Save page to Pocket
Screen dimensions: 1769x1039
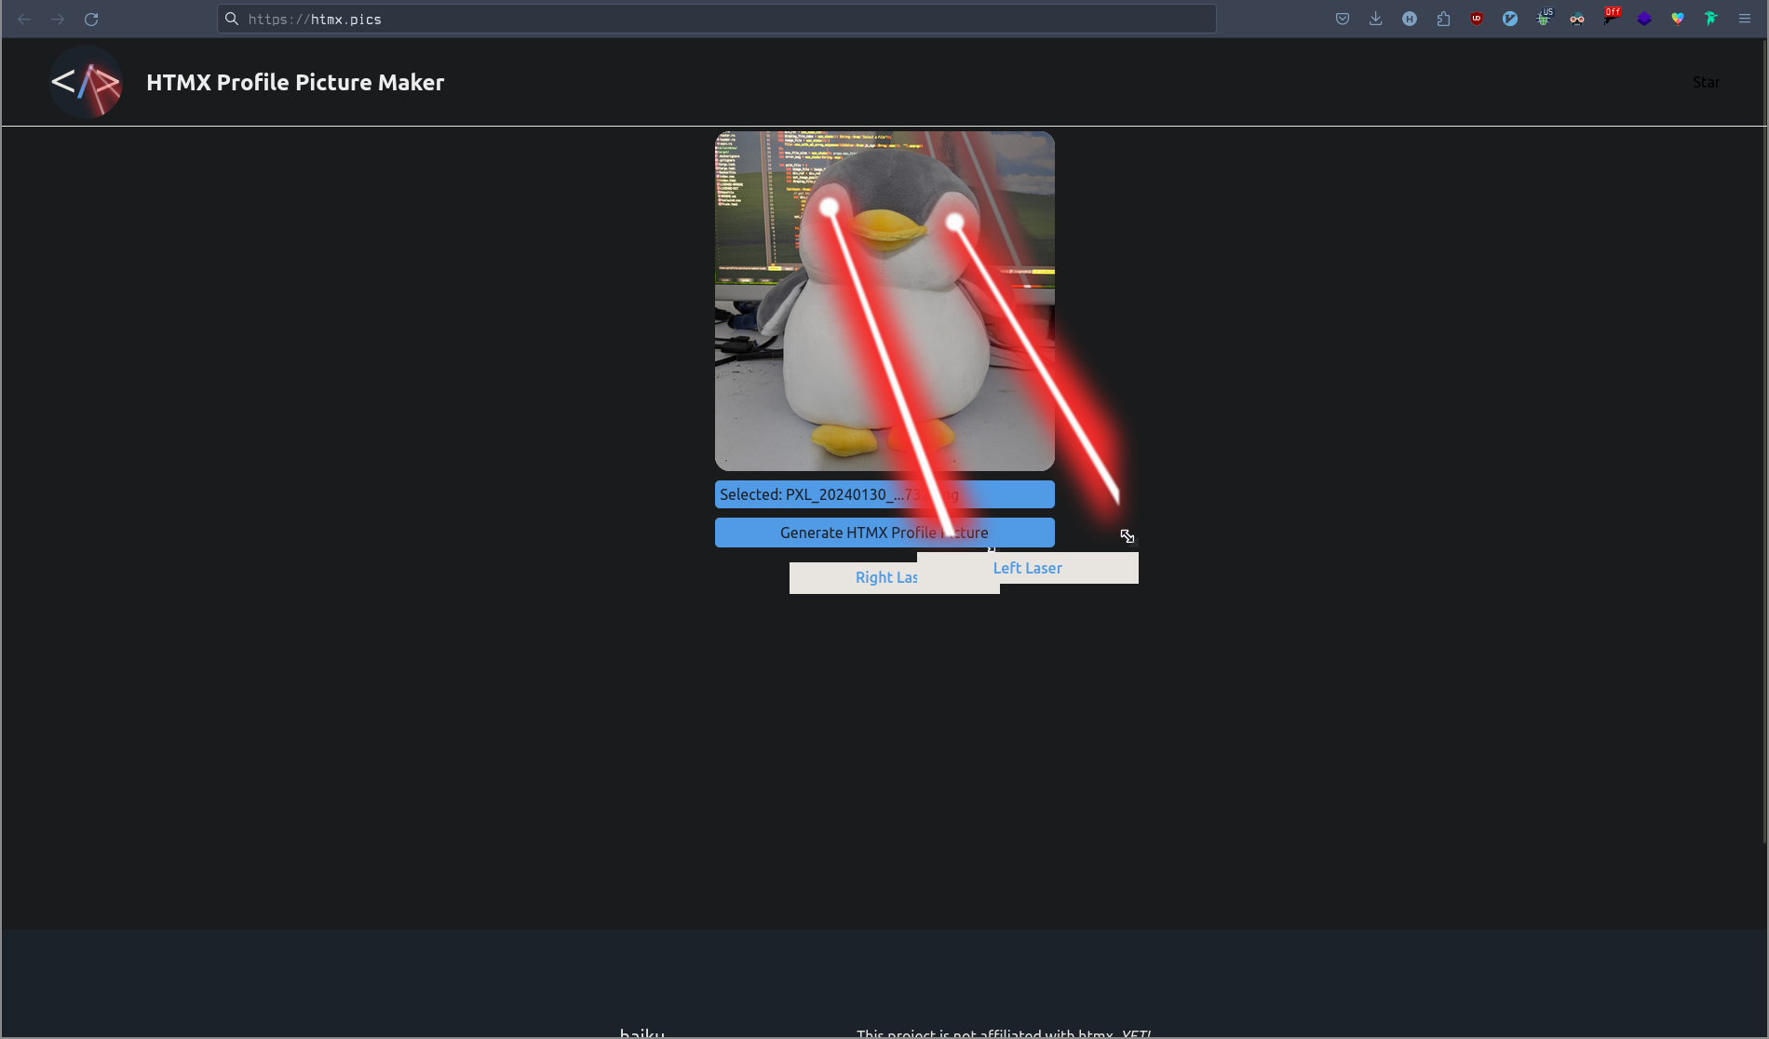1343,19
